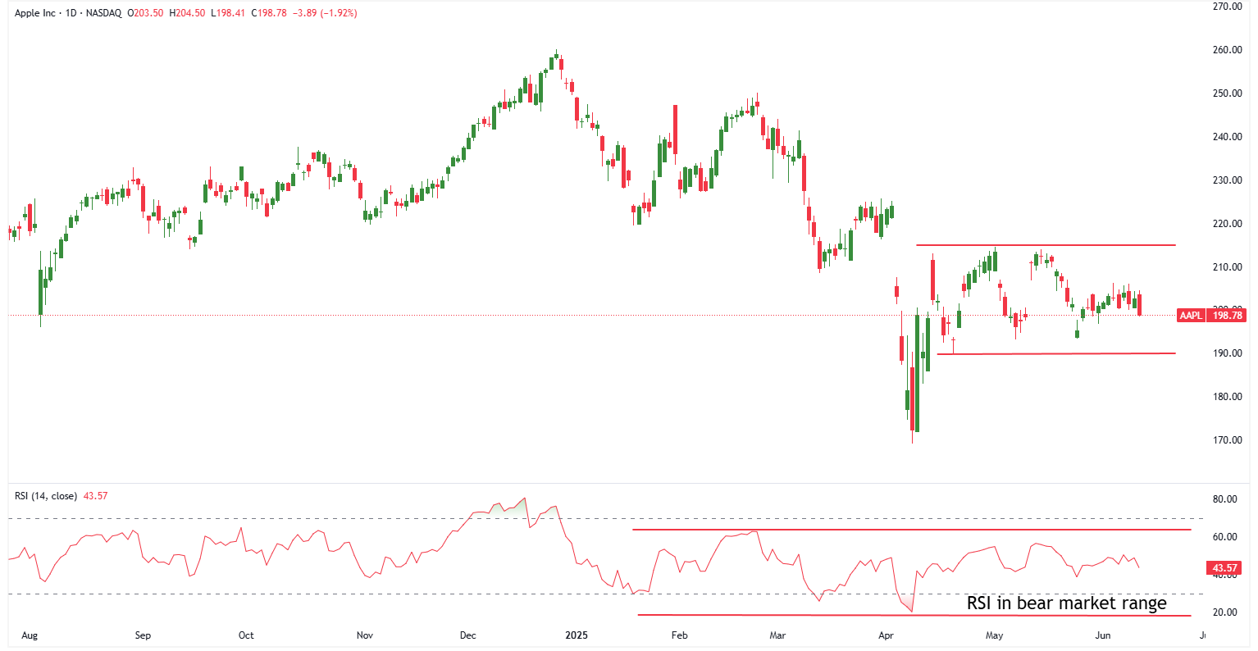1258x651 pixels.
Task: Select the RSI (14, close) indicator legend
Action: 46,496
